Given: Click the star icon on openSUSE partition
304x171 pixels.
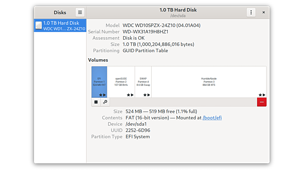Looking at the screenshot, I should [x=129, y=95].
